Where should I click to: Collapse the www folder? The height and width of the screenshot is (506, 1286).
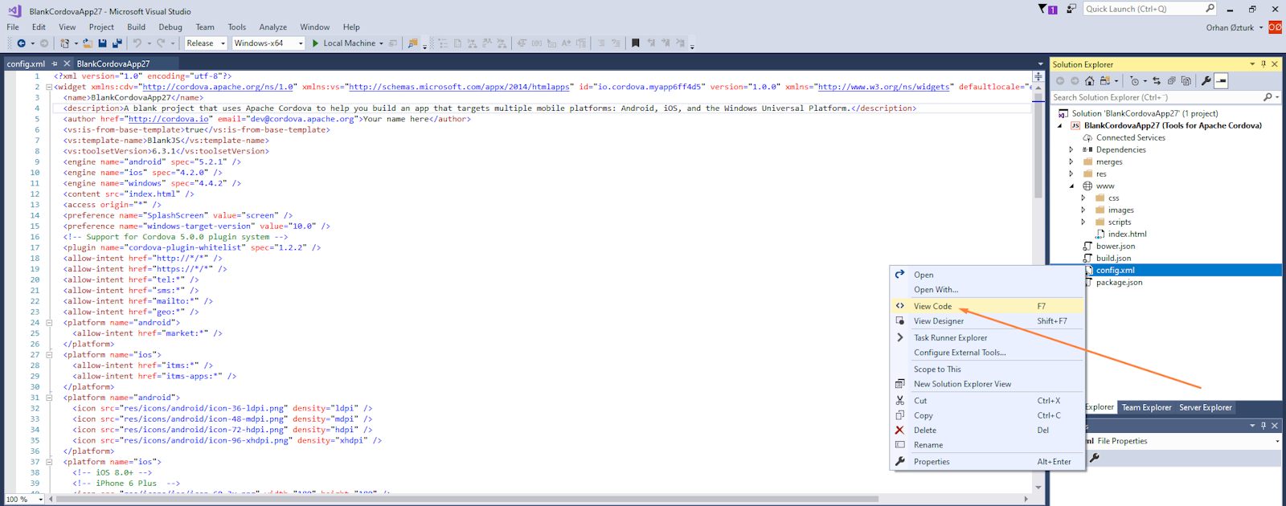click(x=1071, y=186)
